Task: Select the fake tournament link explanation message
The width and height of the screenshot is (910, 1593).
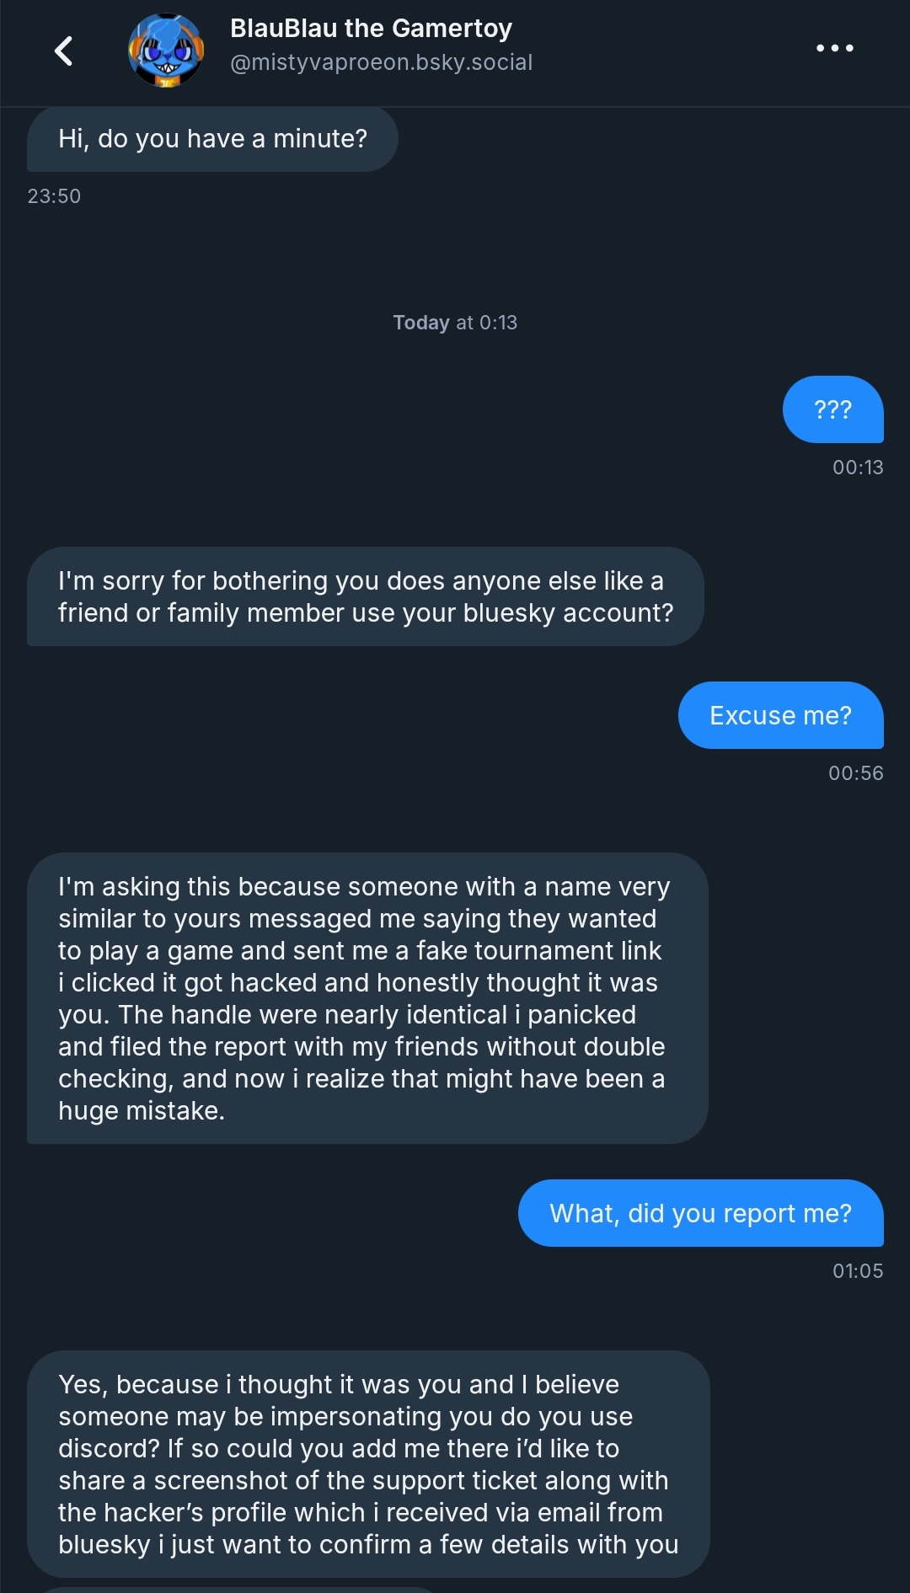Action: tap(367, 998)
